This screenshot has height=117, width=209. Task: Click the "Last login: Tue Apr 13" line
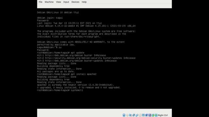point(70,23)
